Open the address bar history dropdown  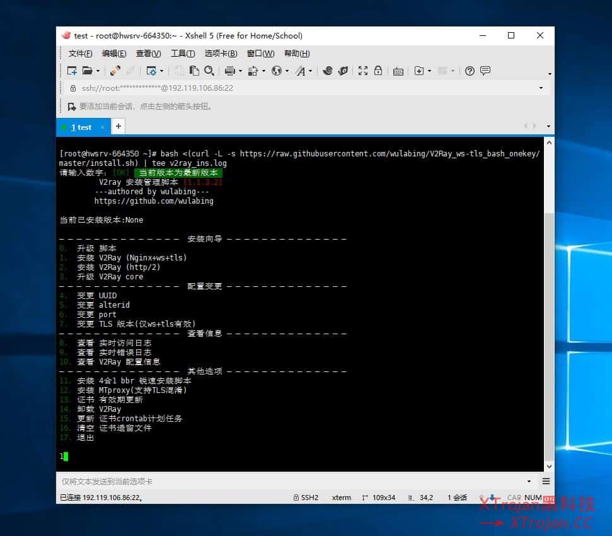point(541,88)
